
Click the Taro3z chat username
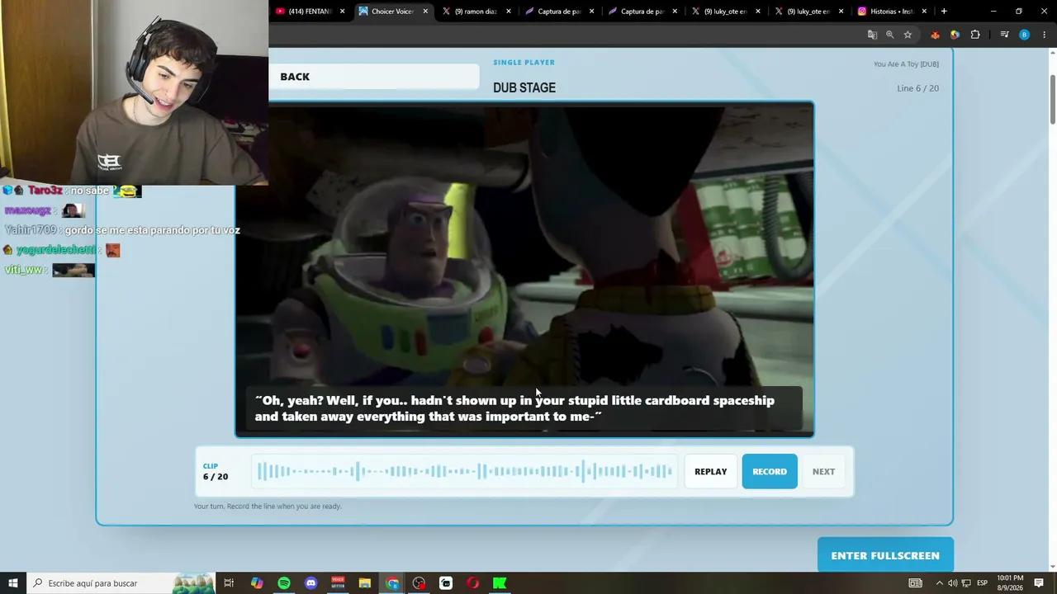coord(45,191)
